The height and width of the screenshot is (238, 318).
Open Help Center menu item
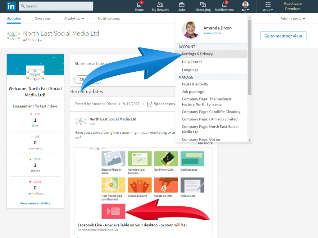(x=211, y=62)
